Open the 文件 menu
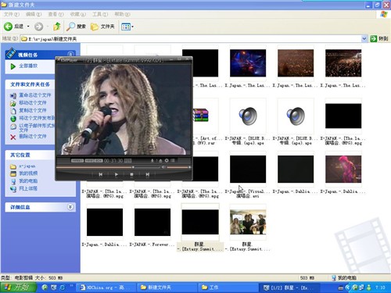This screenshot has height=293, width=391. click(x=12, y=14)
